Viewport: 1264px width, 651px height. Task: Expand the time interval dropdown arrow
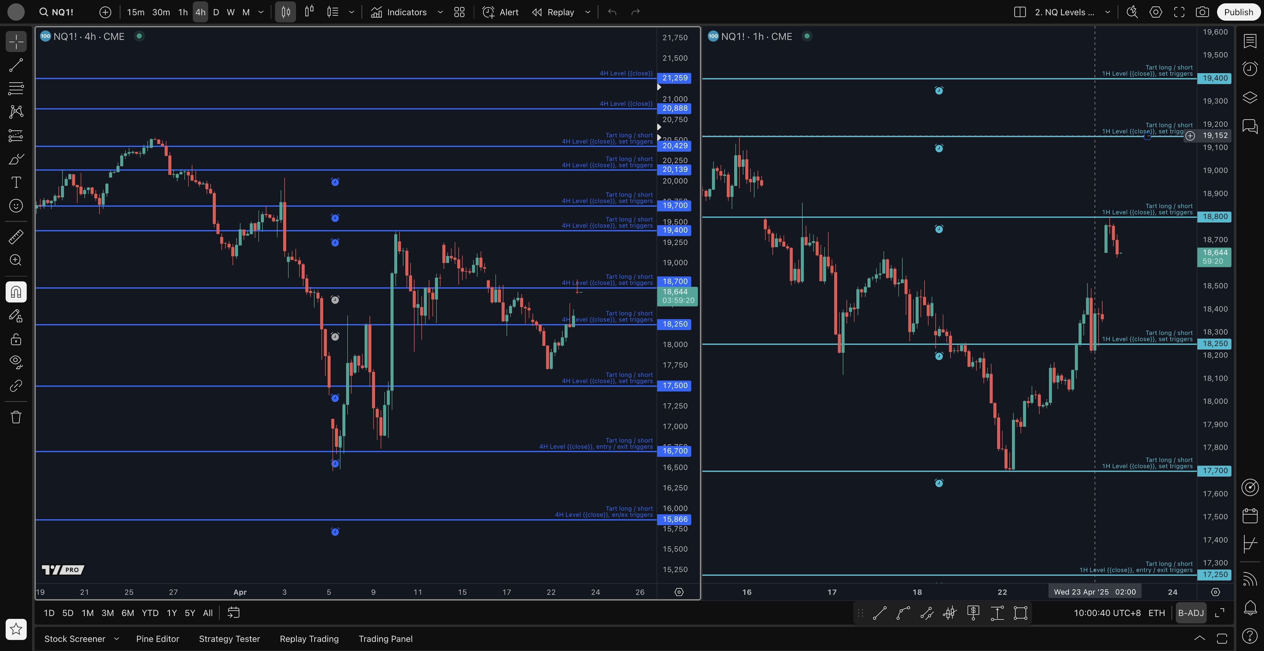click(x=261, y=12)
